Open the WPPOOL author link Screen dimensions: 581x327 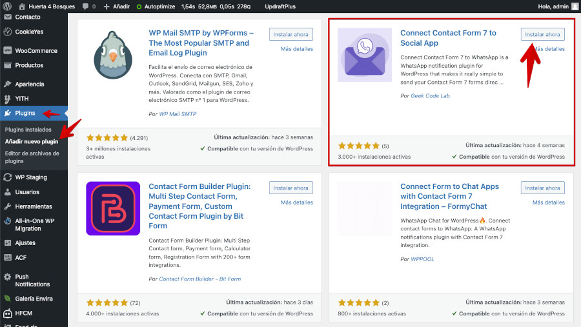point(422,259)
